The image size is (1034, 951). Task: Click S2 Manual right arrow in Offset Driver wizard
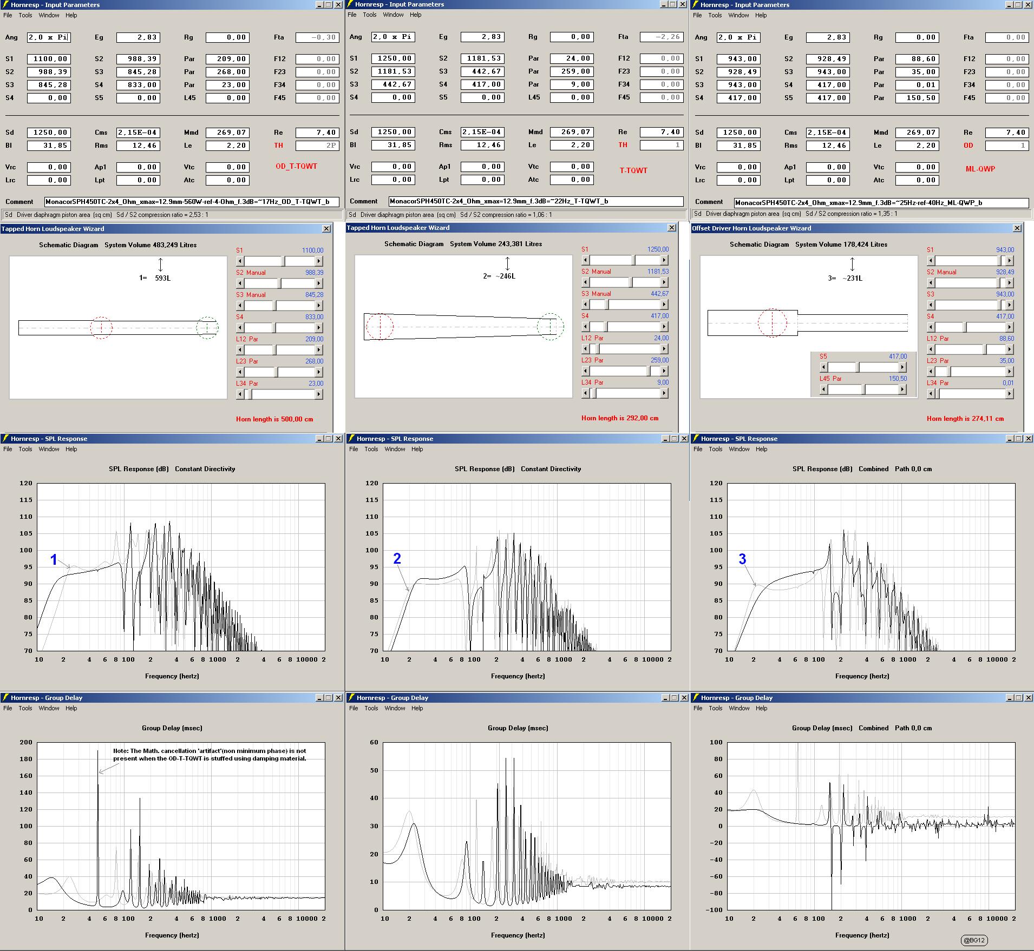pyautogui.click(x=1010, y=283)
